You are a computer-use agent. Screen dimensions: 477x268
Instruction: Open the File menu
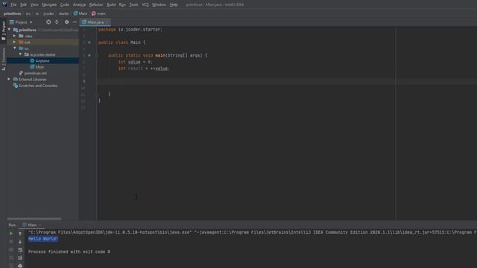13,4
